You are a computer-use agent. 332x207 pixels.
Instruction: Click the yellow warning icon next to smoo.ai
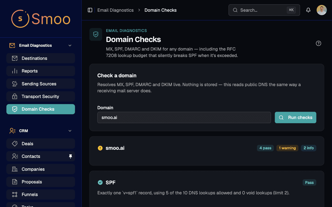coord(100,148)
